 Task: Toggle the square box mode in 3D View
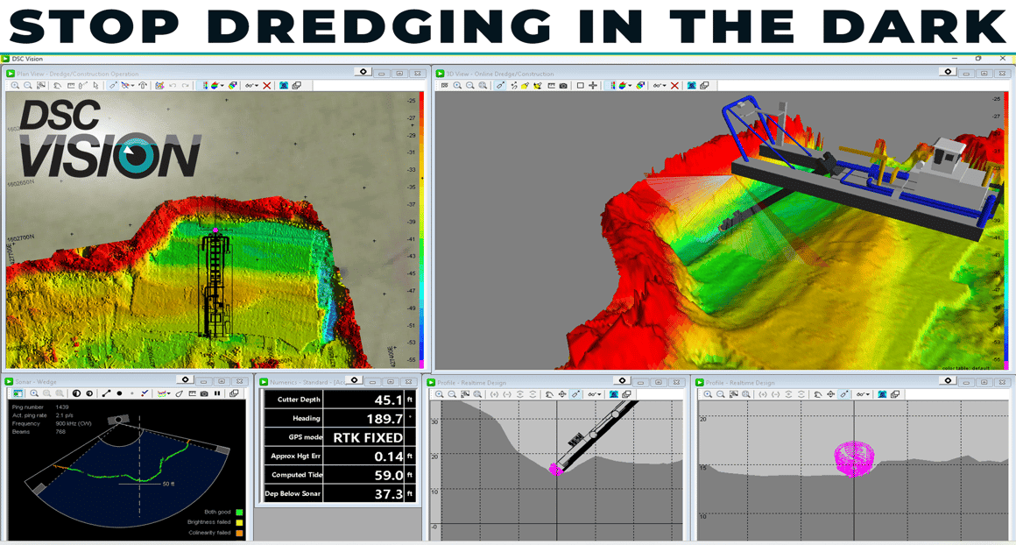[580, 86]
